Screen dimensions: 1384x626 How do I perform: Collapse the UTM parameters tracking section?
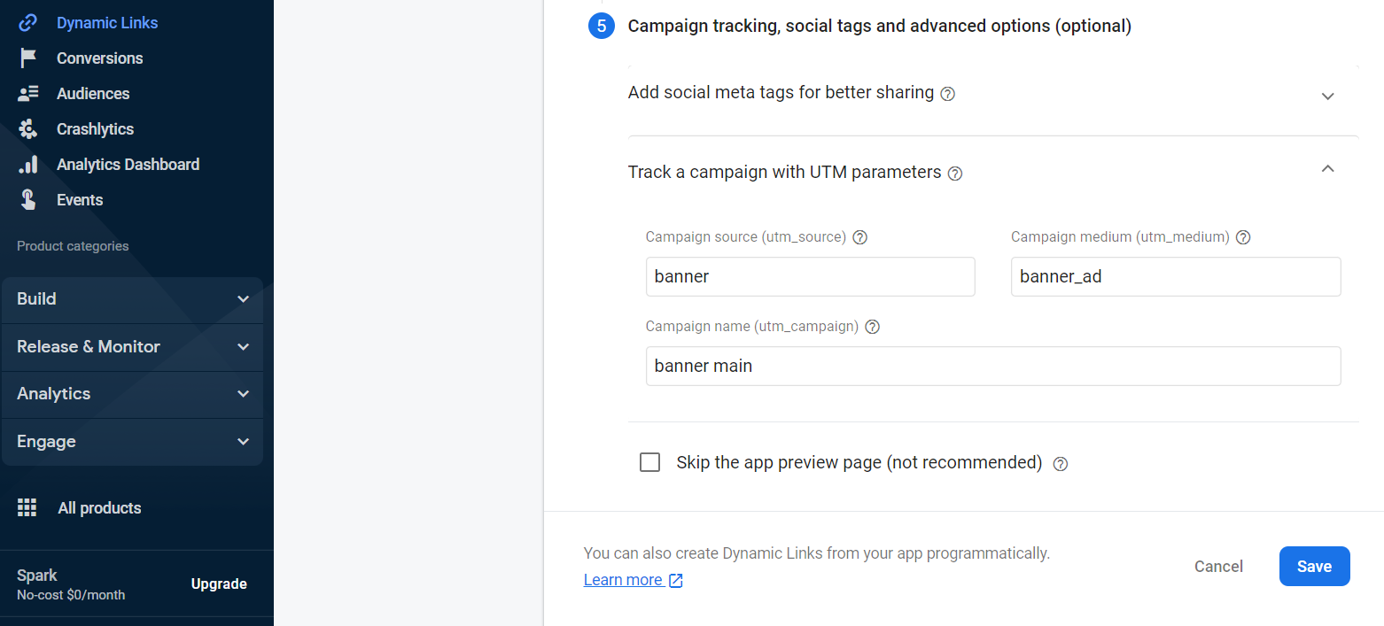click(x=1327, y=168)
